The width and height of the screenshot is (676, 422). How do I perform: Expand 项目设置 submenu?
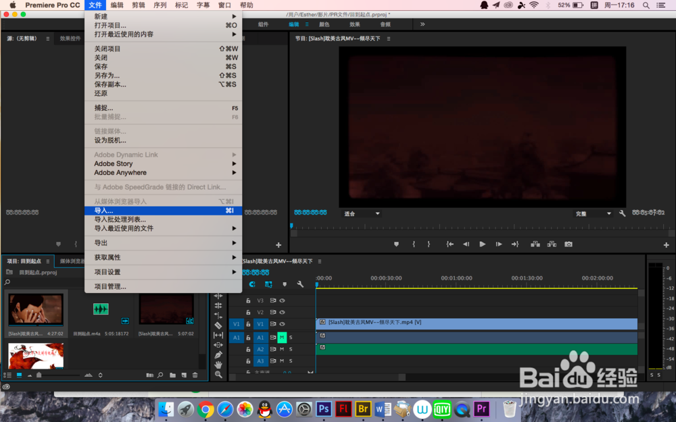164,272
